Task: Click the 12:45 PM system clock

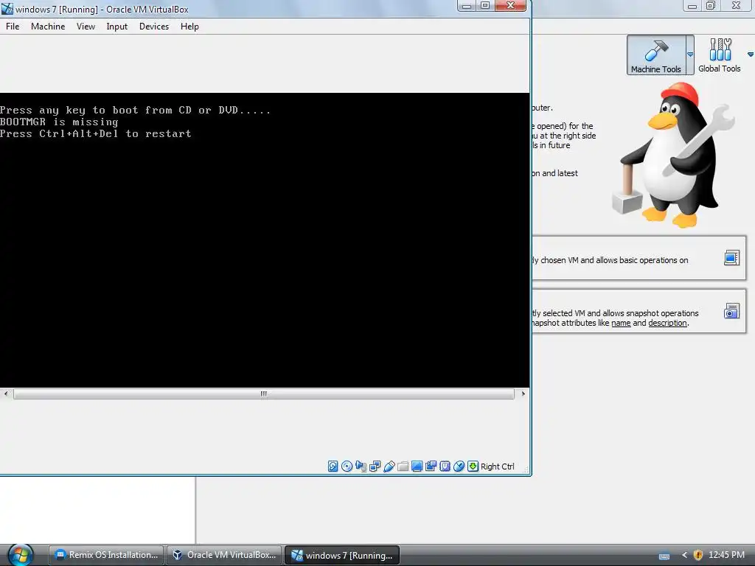Action: point(726,555)
